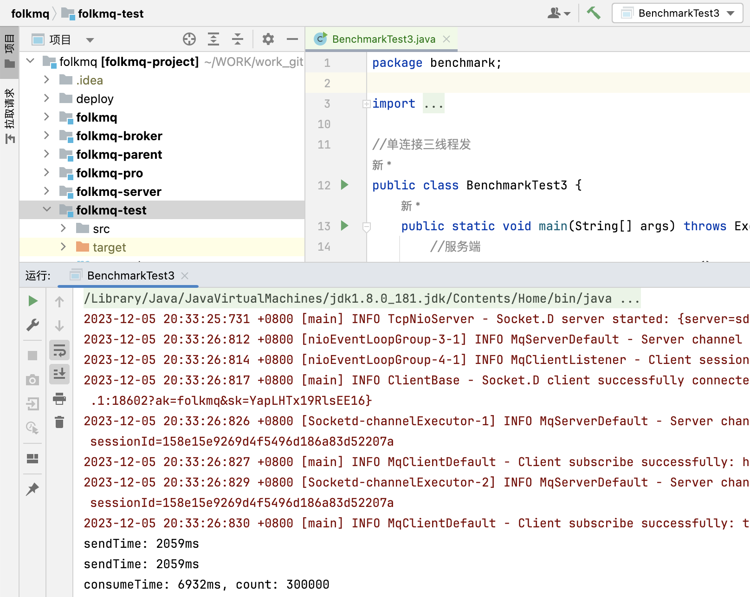
Task: Click the print console output icon
Action: point(59,398)
